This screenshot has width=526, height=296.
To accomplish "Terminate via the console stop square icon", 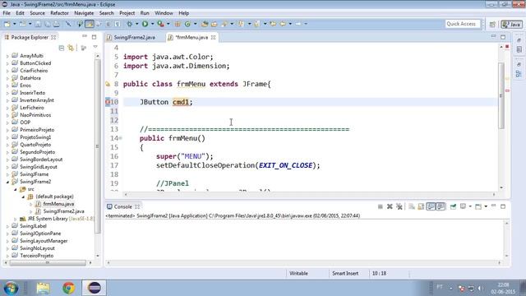I will [380, 206].
